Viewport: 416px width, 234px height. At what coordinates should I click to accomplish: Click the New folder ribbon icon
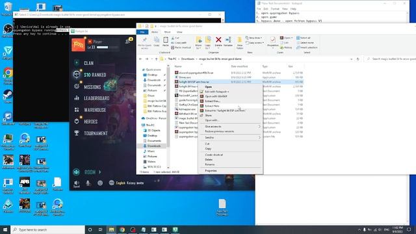point(240,43)
